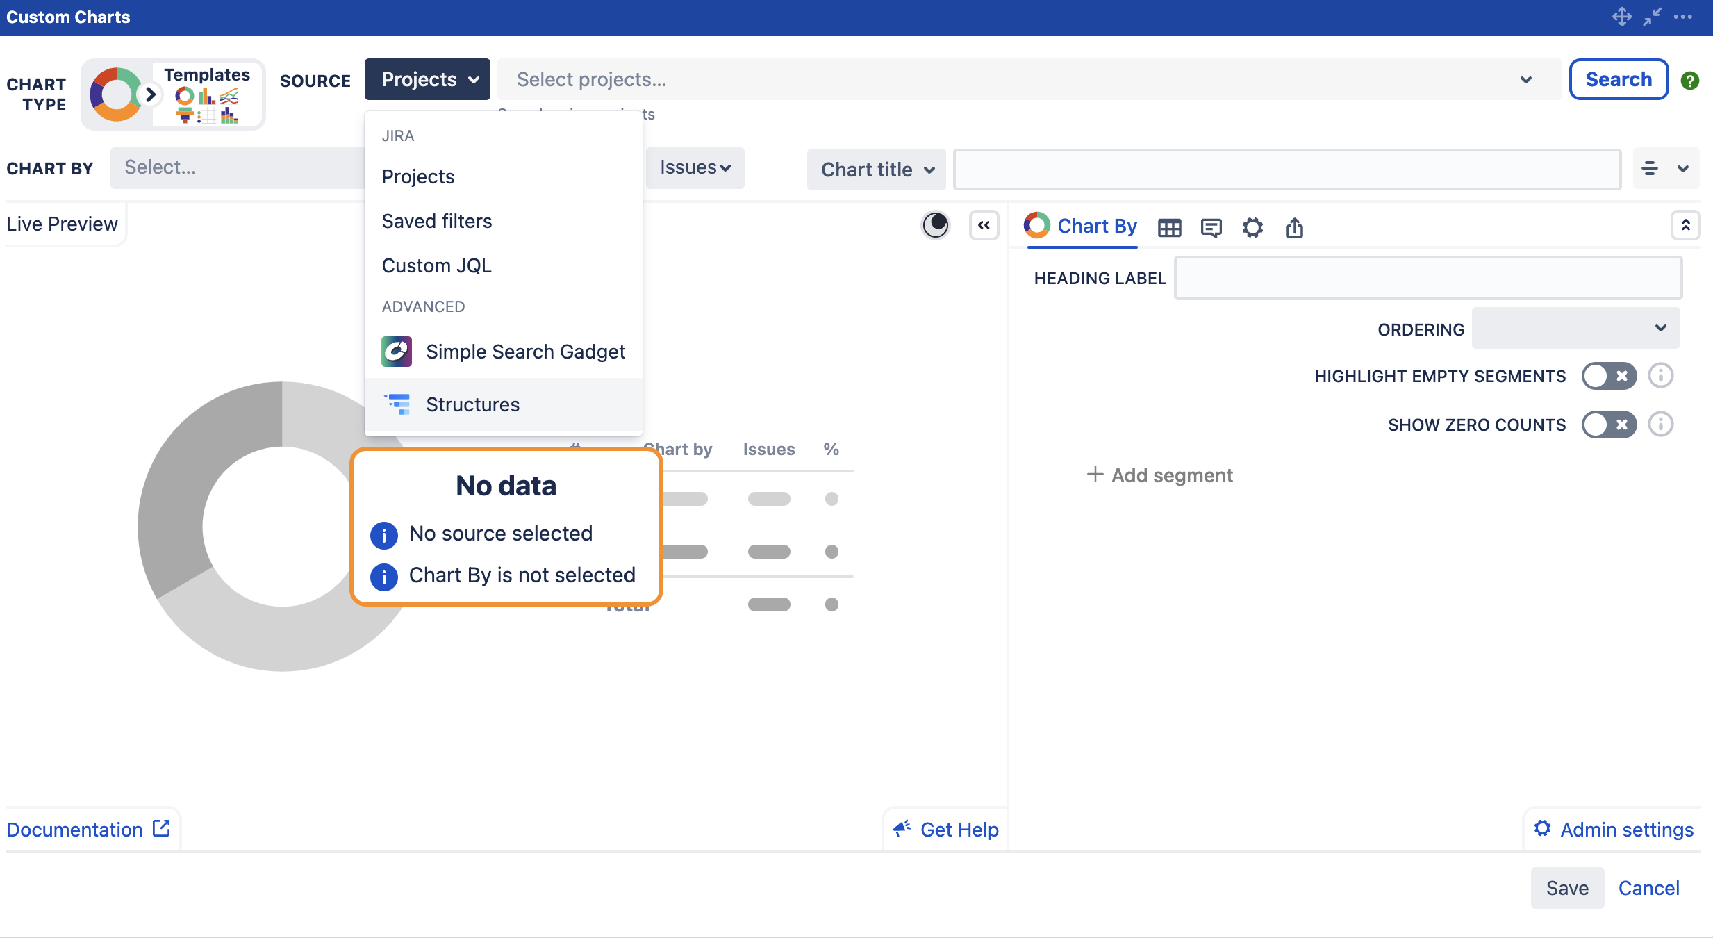Image resolution: width=1713 pixels, height=938 pixels.
Task: Open the description comment tab icon
Action: (1211, 227)
